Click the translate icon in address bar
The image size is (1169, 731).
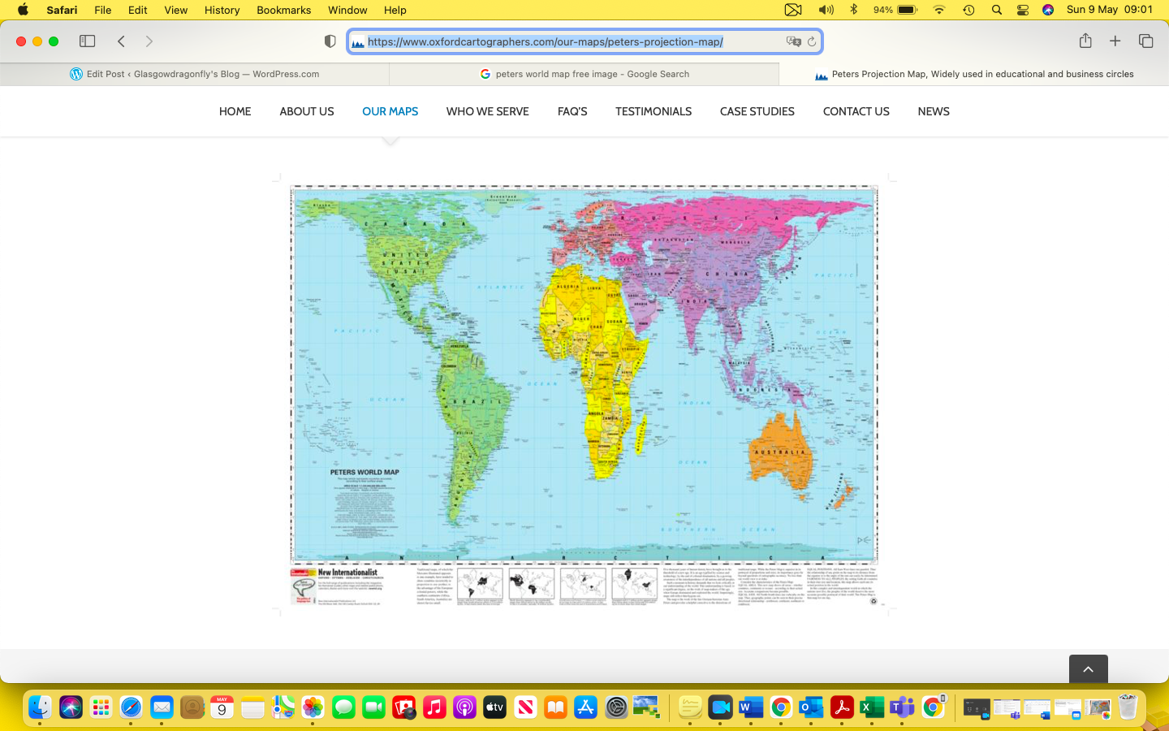793,41
